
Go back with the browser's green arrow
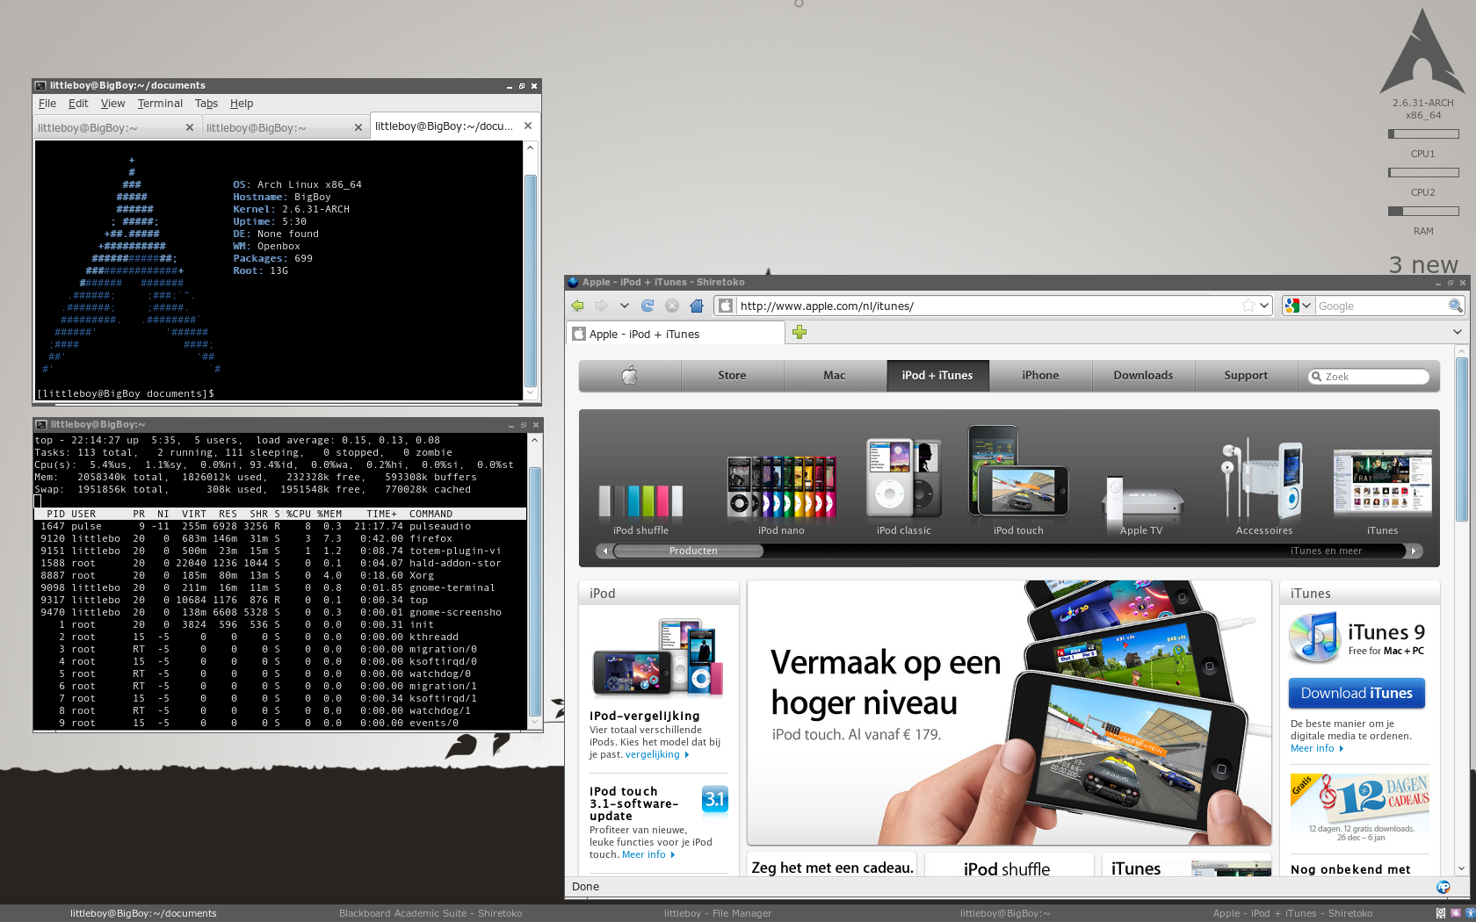(577, 306)
